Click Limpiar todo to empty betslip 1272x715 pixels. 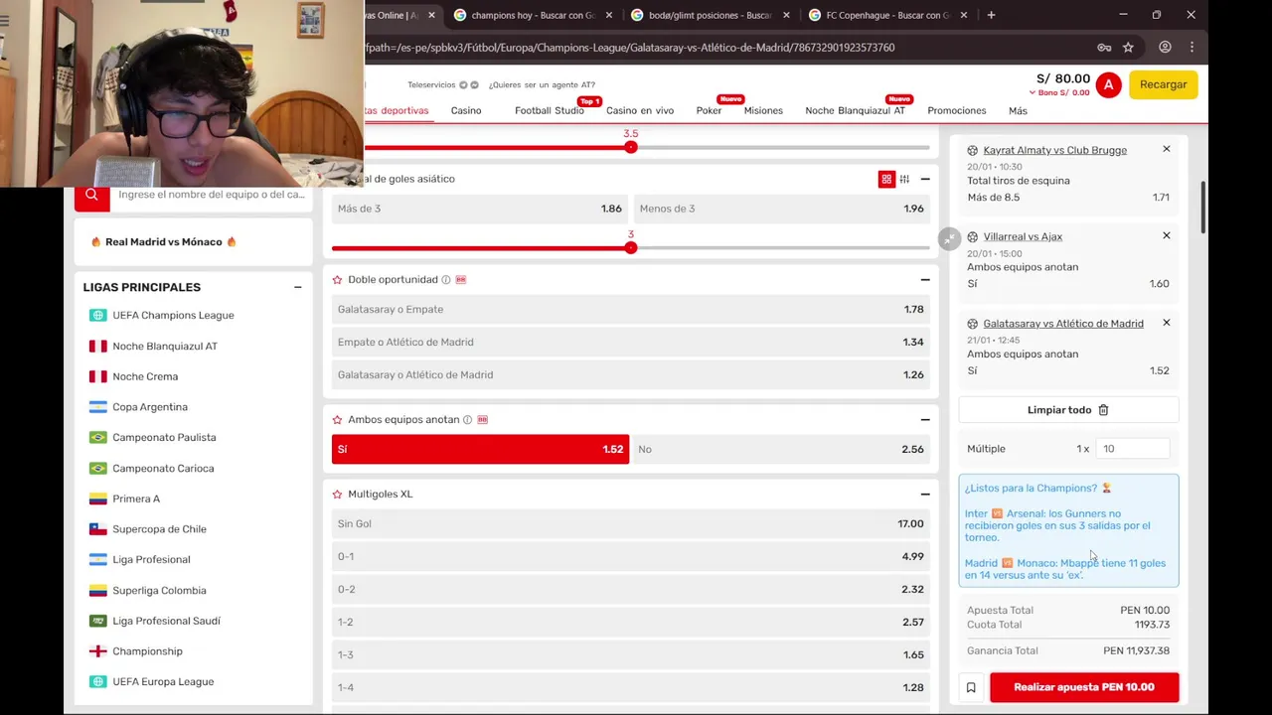(x=1068, y=409)
